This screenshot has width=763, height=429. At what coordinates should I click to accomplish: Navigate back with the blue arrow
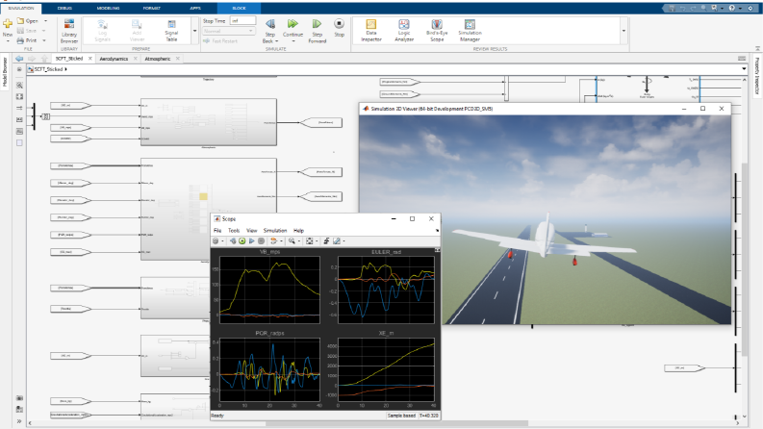19,59
